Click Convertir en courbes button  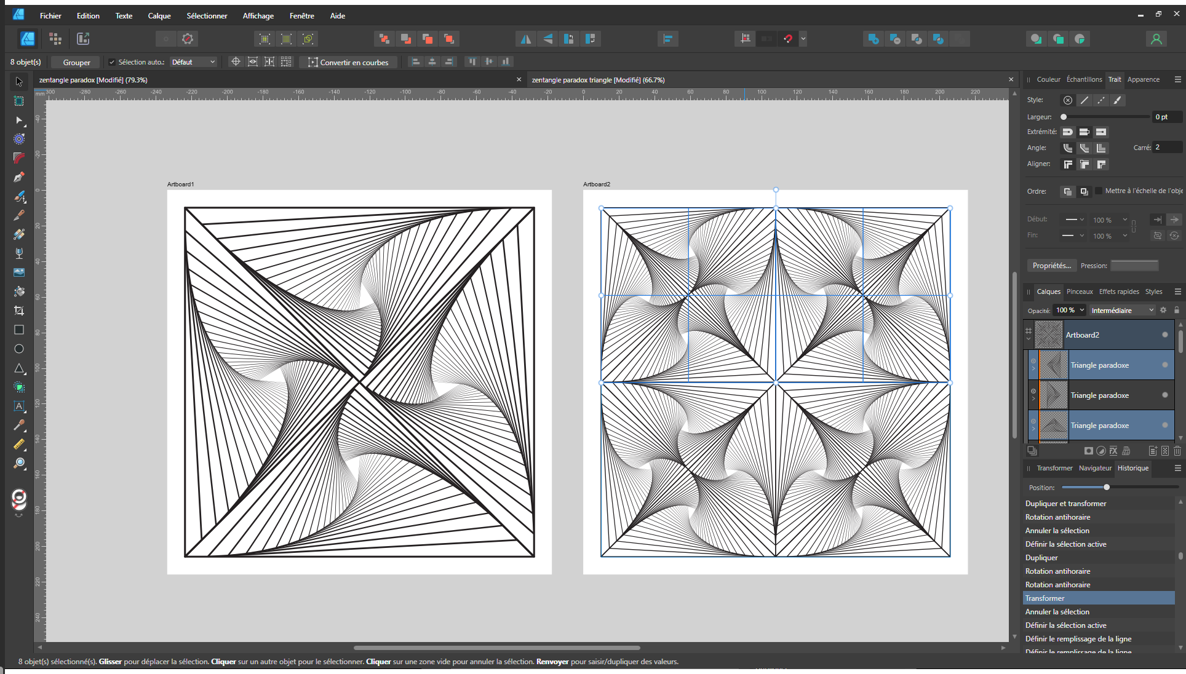[348, 62]
